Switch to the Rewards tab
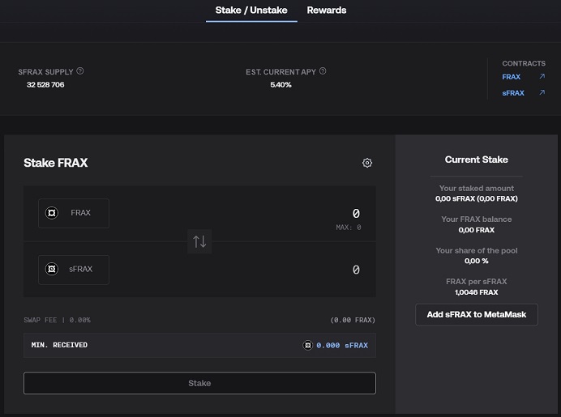The height and width of the screenshot is (417, 561). (326, 10)
